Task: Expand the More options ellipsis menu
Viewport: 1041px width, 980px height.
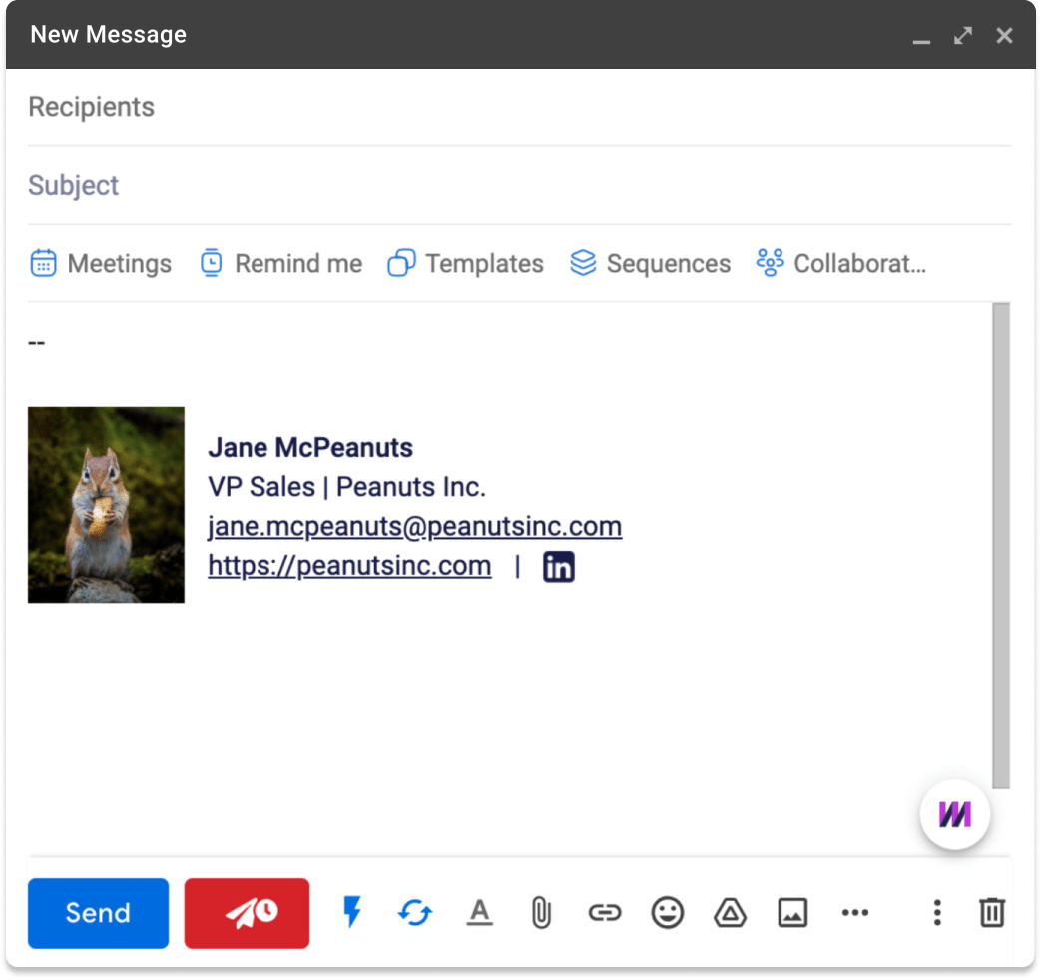Action: point(854,912)
